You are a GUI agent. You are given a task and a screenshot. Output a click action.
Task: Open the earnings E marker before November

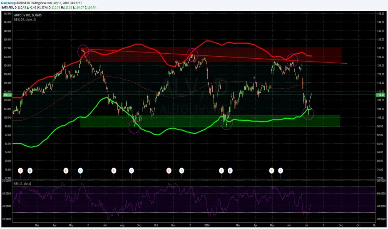(x=169, y=170)
